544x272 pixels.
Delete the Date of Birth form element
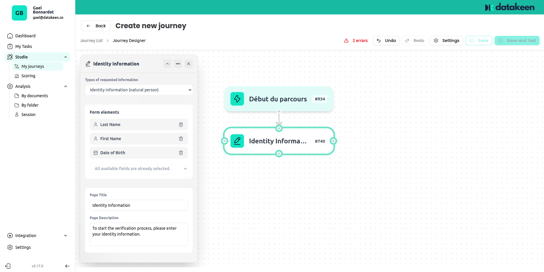point(181,153)
